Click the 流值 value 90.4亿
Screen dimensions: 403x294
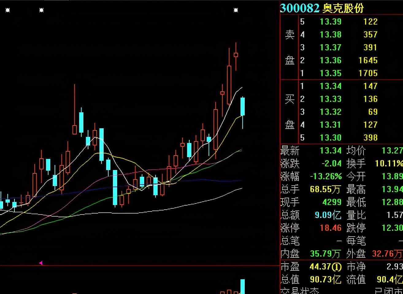pyautogui.click(x=390, y=280)
